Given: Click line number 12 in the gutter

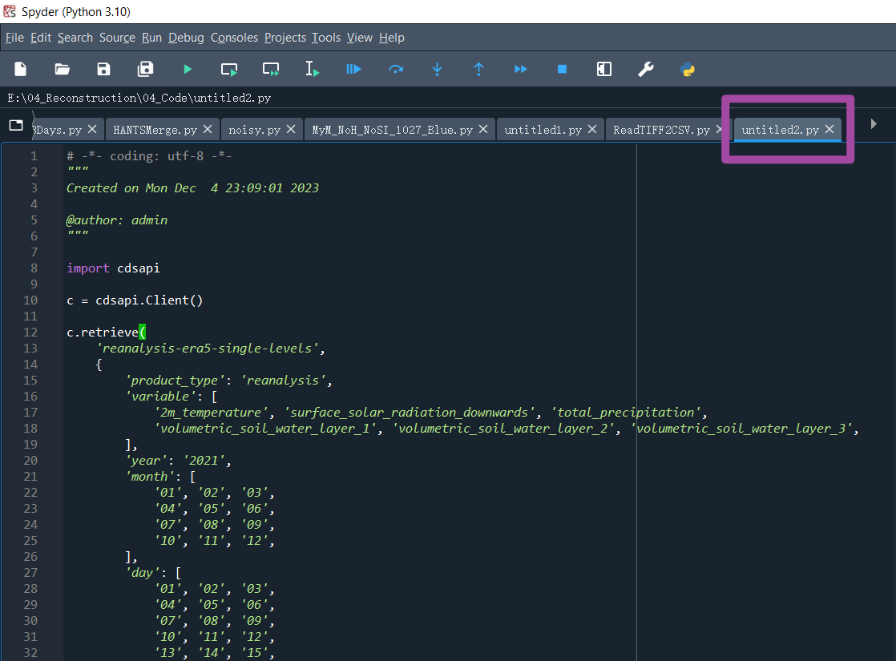Looking at the screenshot, I should click(x=30, y=333).
